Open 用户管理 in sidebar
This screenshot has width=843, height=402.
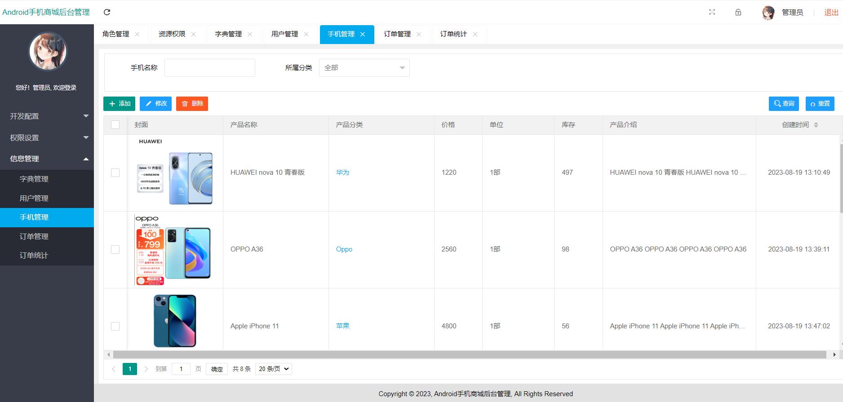47,198
